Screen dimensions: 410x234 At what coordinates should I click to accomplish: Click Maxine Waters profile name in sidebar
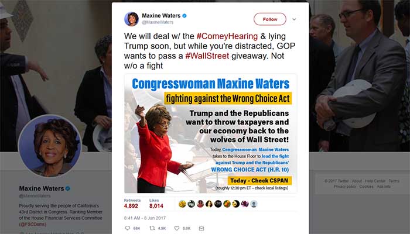42,188
